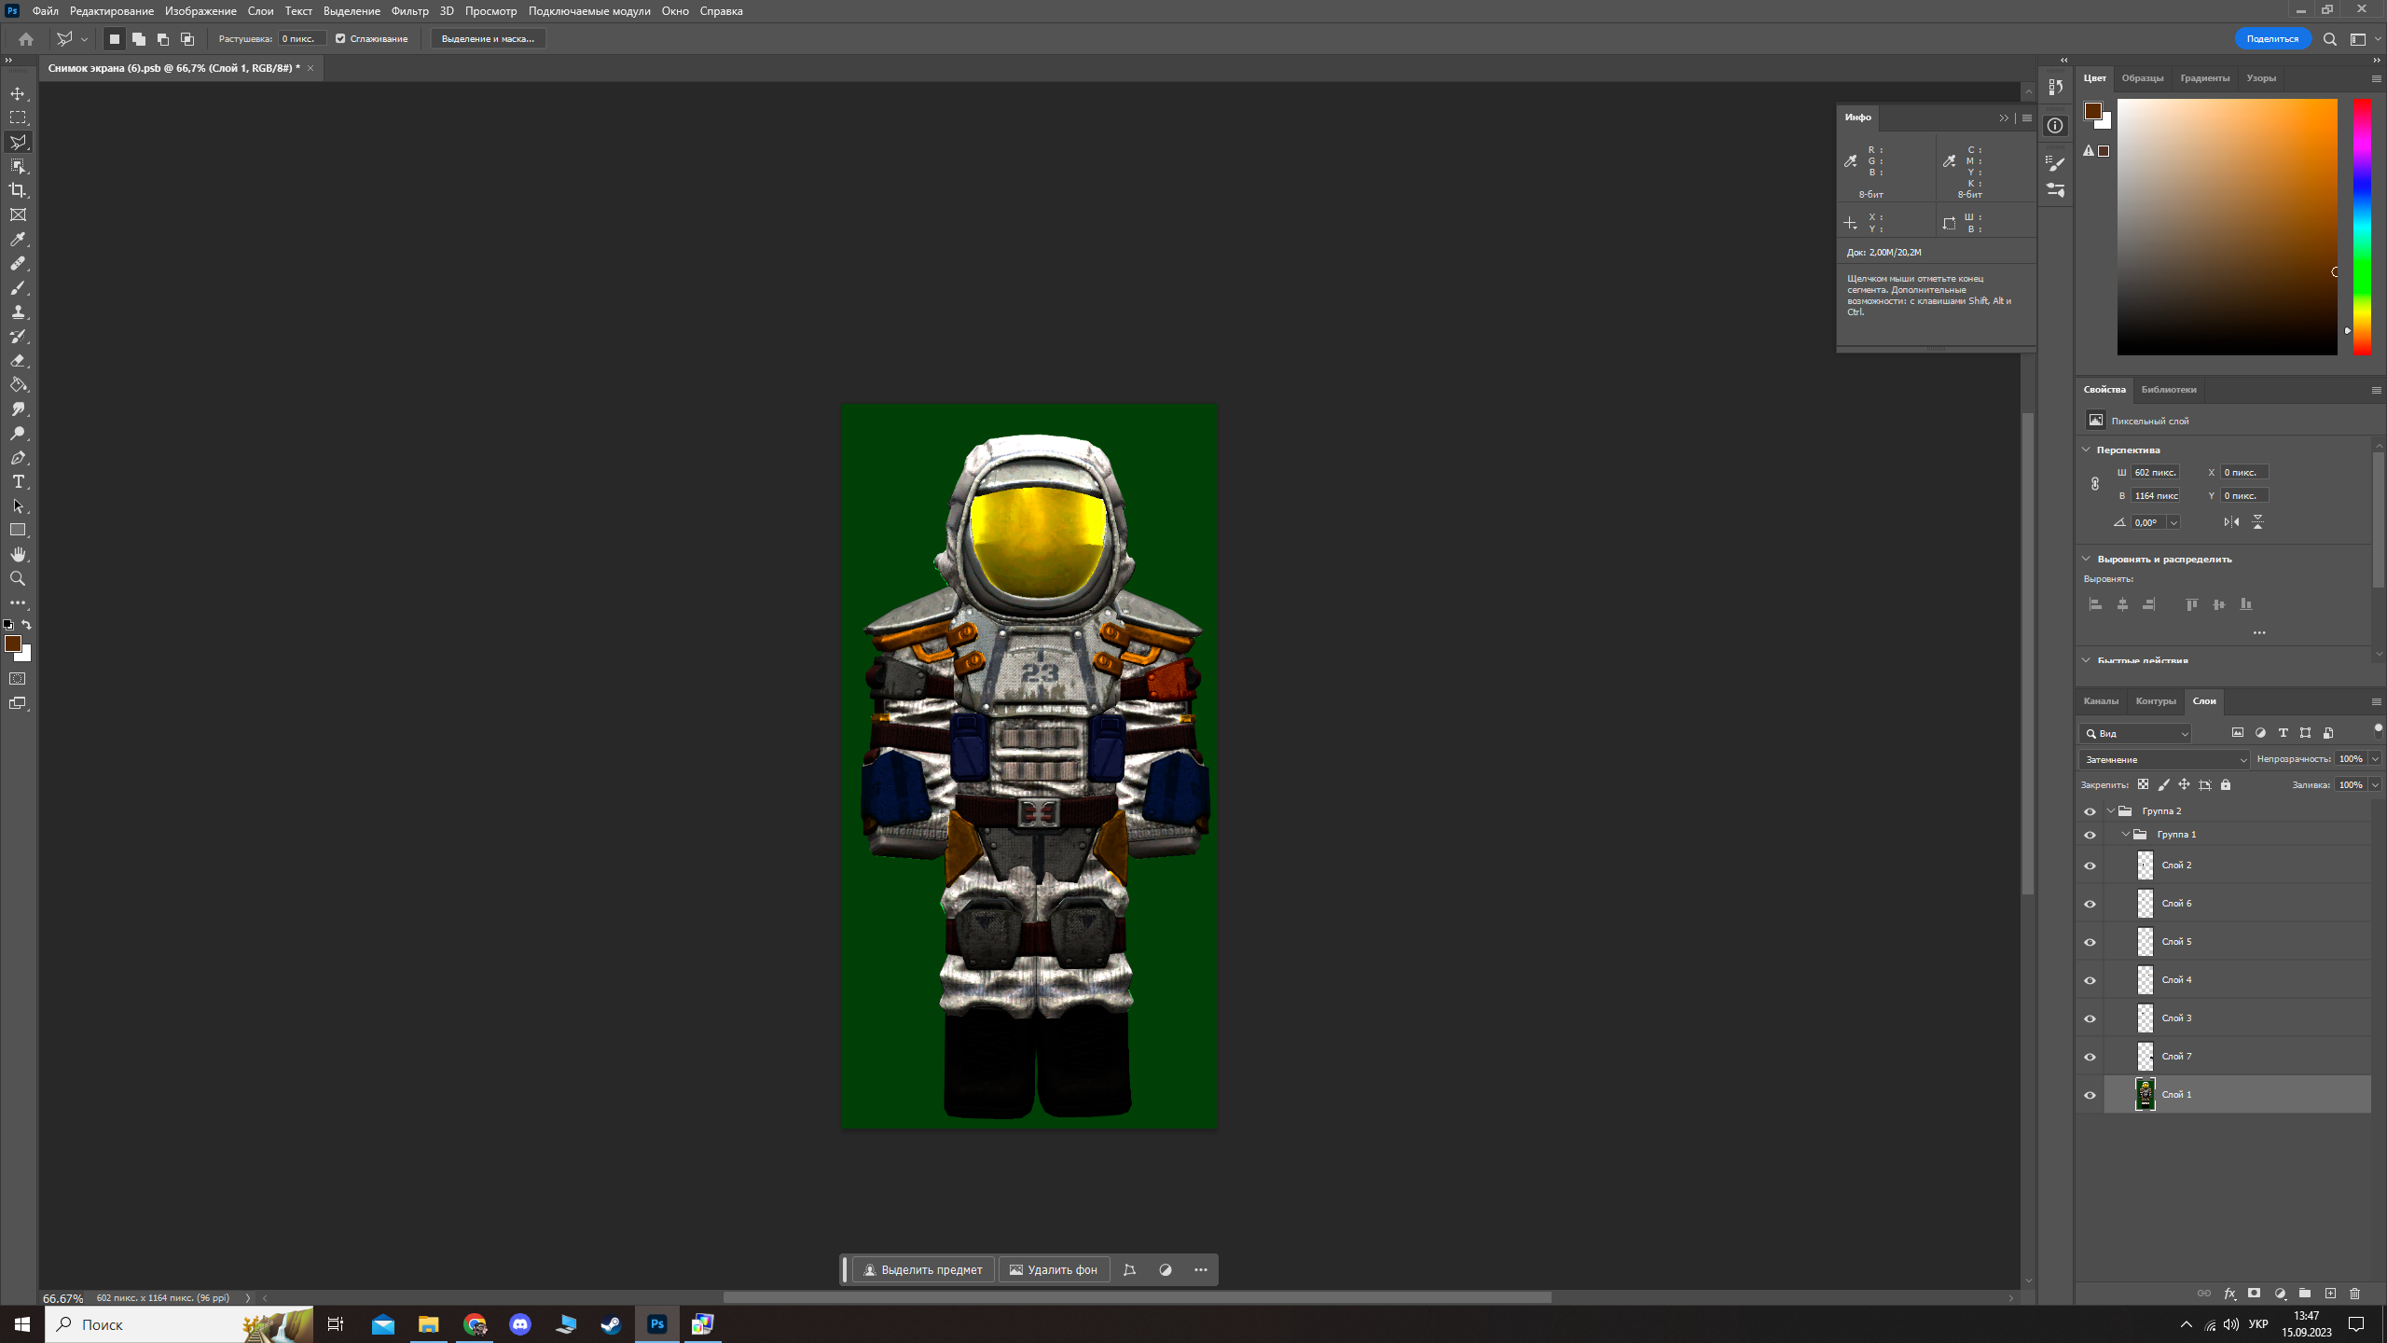
Task: Select the Rectangular Marquee tool
Action: 18,118
